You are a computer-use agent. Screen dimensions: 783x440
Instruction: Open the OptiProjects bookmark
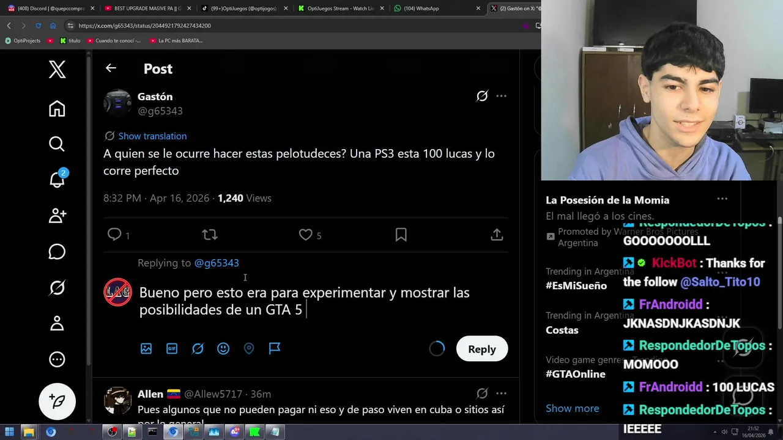pos(23,40)
